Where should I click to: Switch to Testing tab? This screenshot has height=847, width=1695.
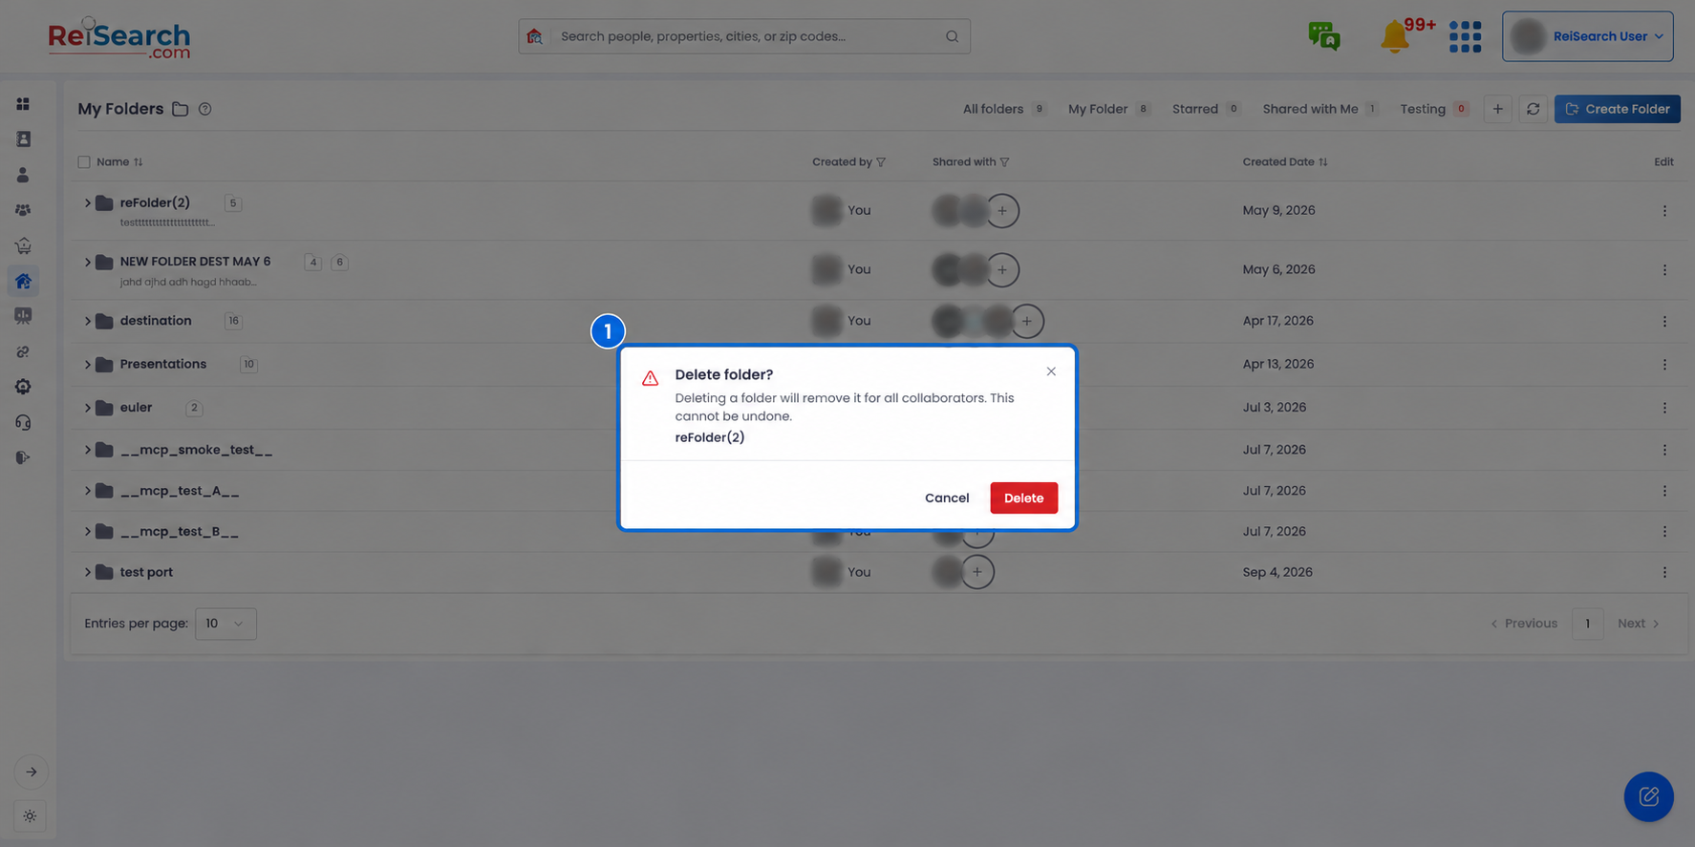[x=1434, y=109]
